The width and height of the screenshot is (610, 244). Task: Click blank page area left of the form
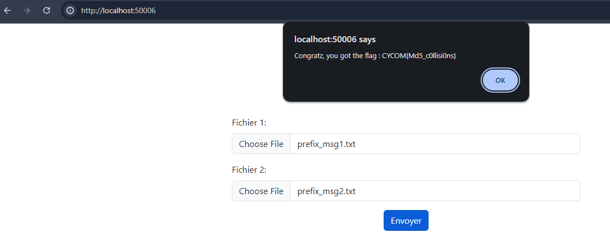click(x=110, y=164)
